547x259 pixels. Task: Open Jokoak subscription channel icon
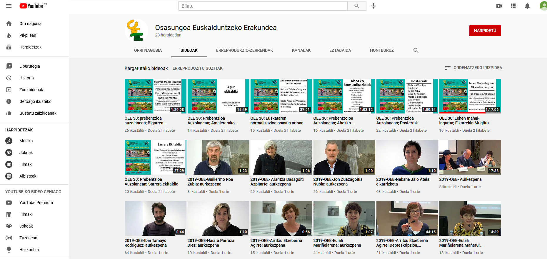click(9, 153)
